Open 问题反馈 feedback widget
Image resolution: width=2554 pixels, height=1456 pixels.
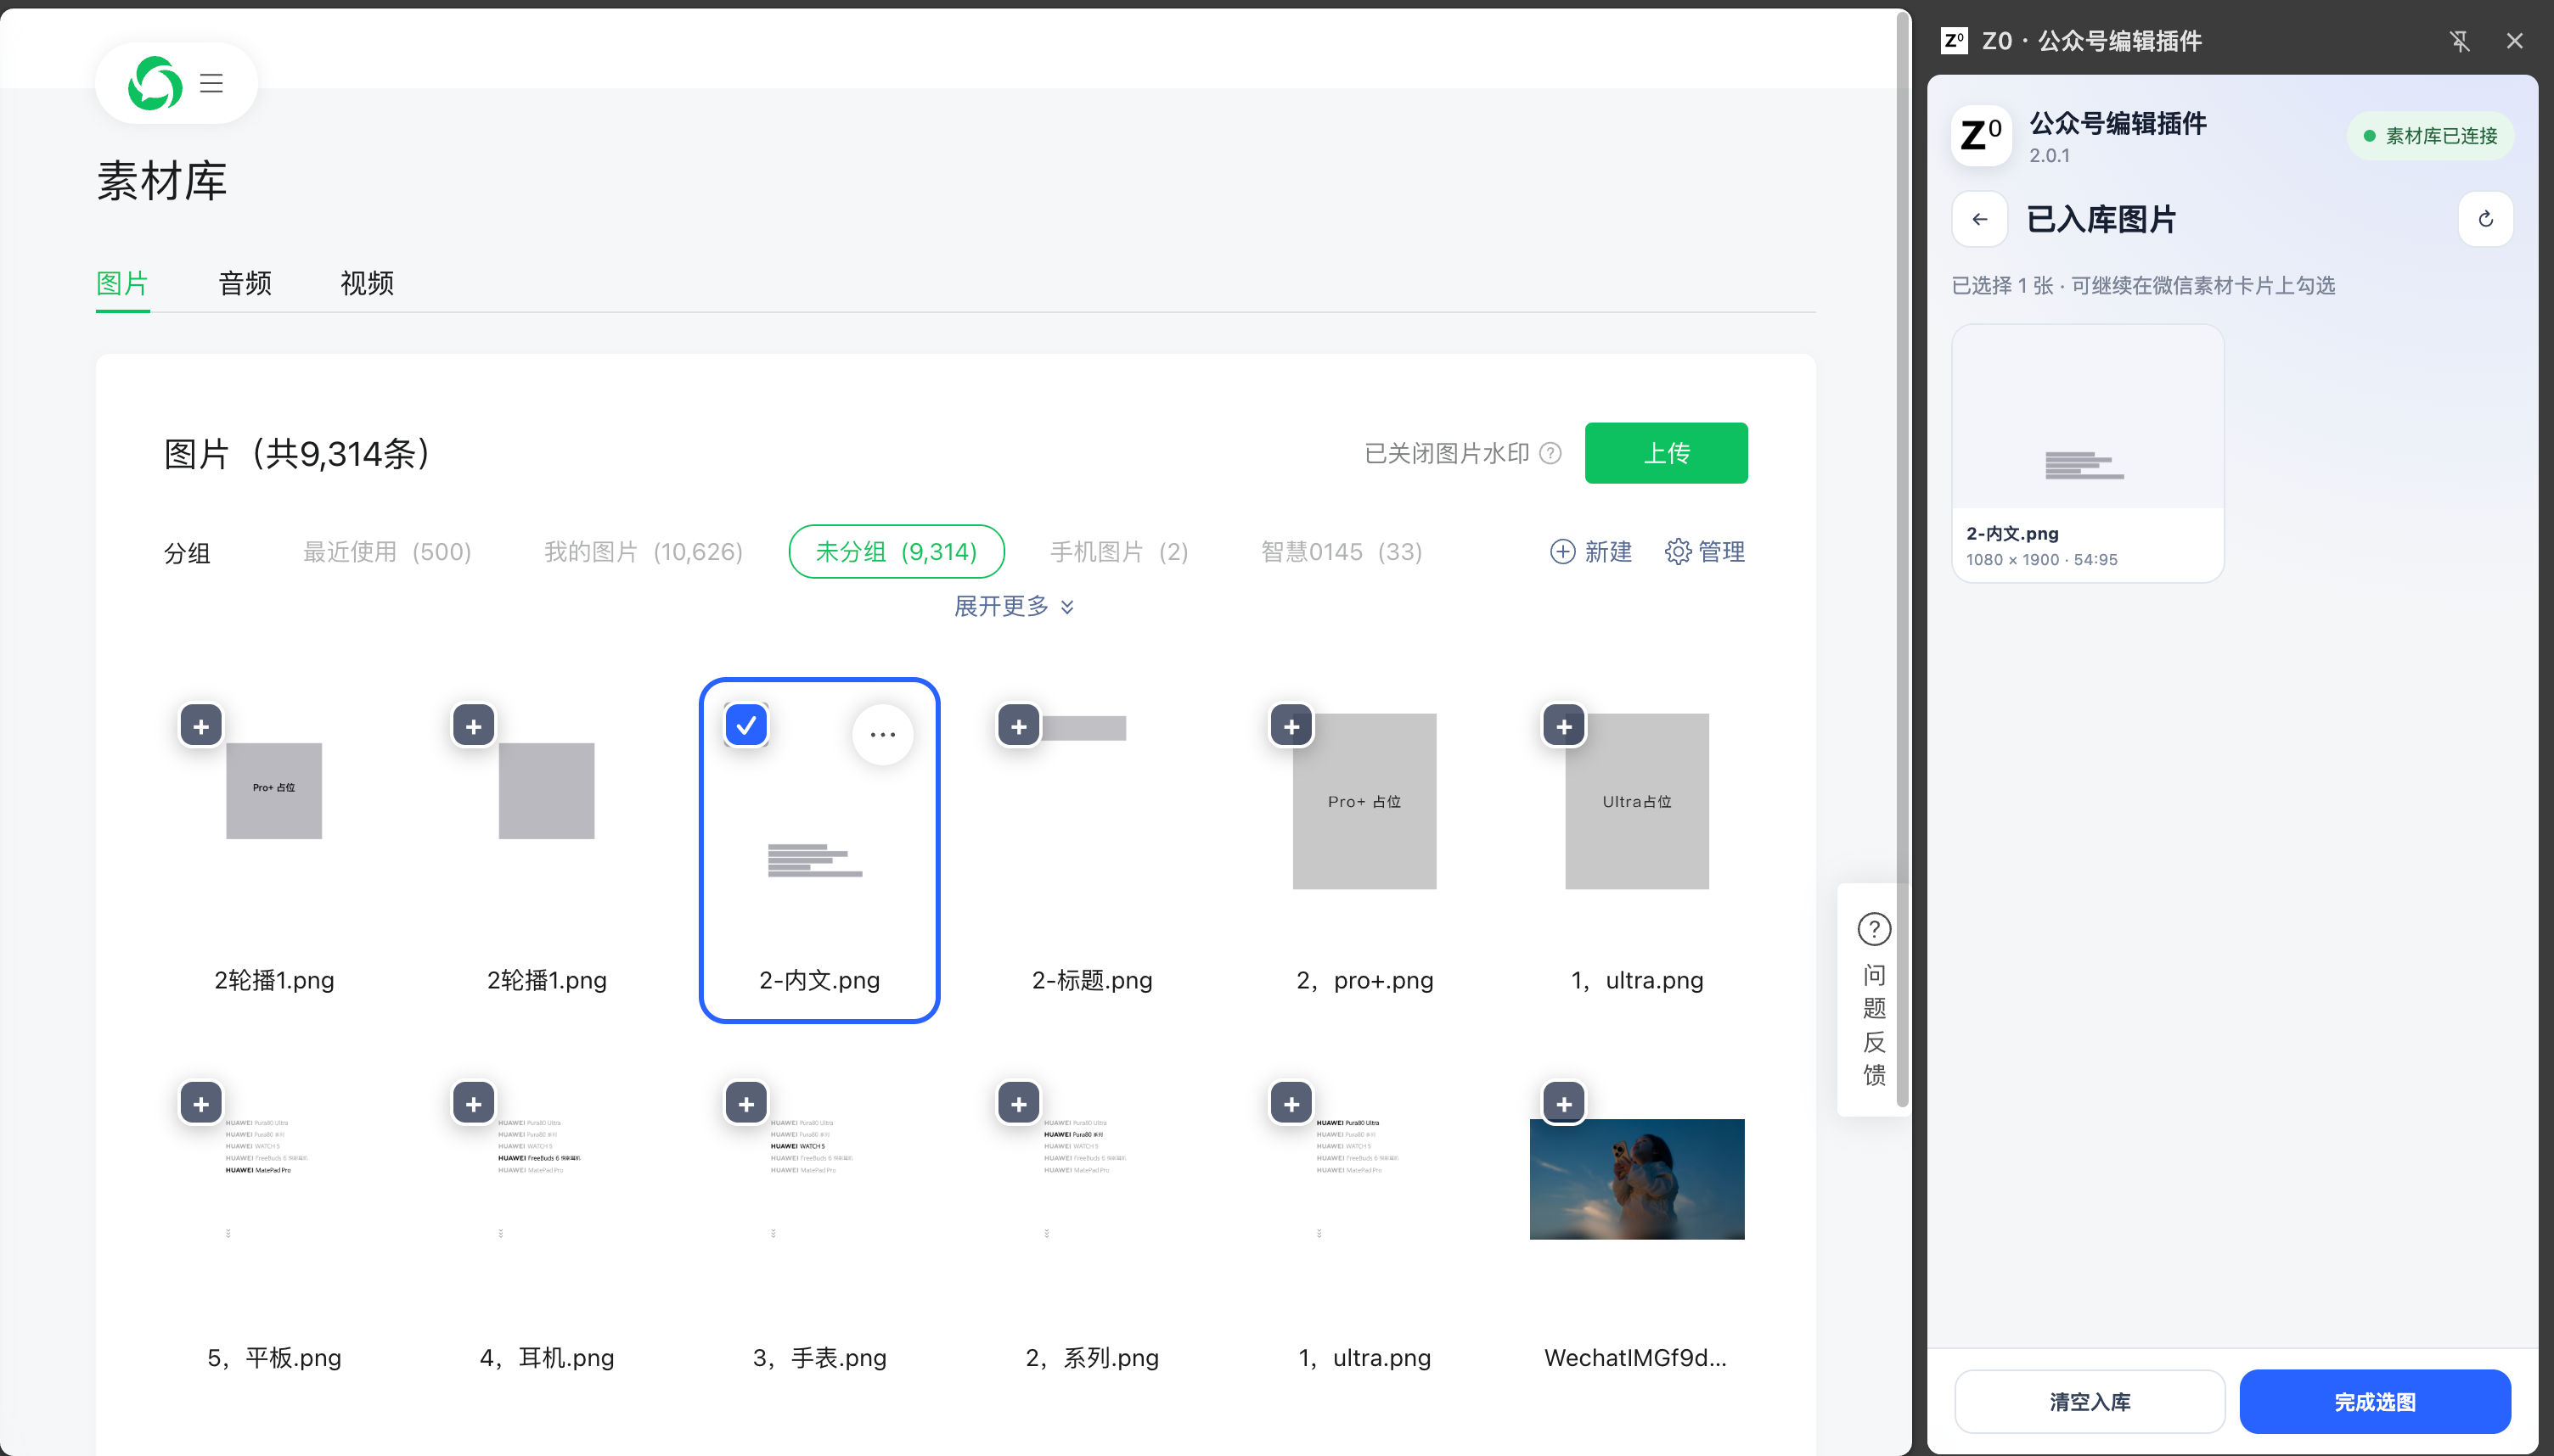click(x=1874, y=999)
